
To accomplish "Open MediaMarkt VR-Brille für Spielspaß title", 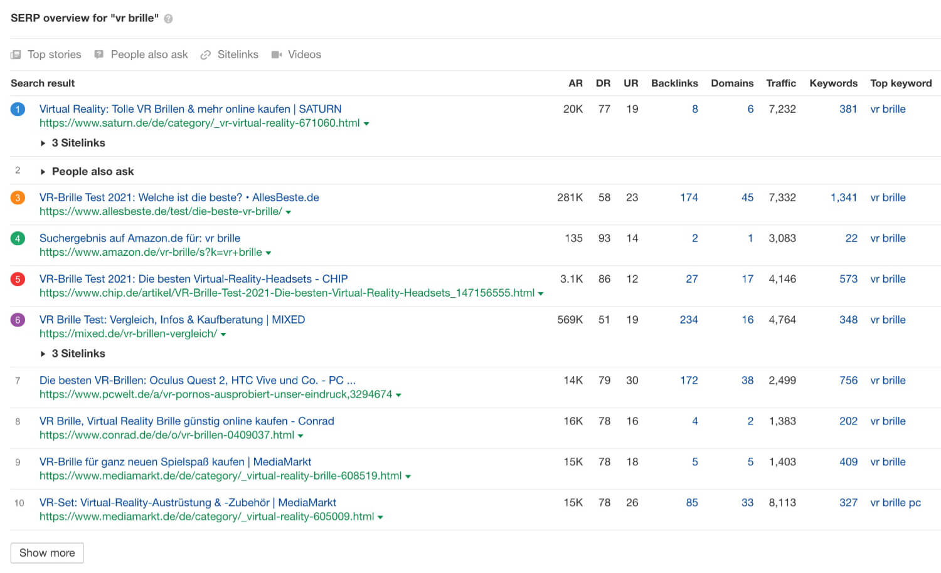I will pos(176,462).
